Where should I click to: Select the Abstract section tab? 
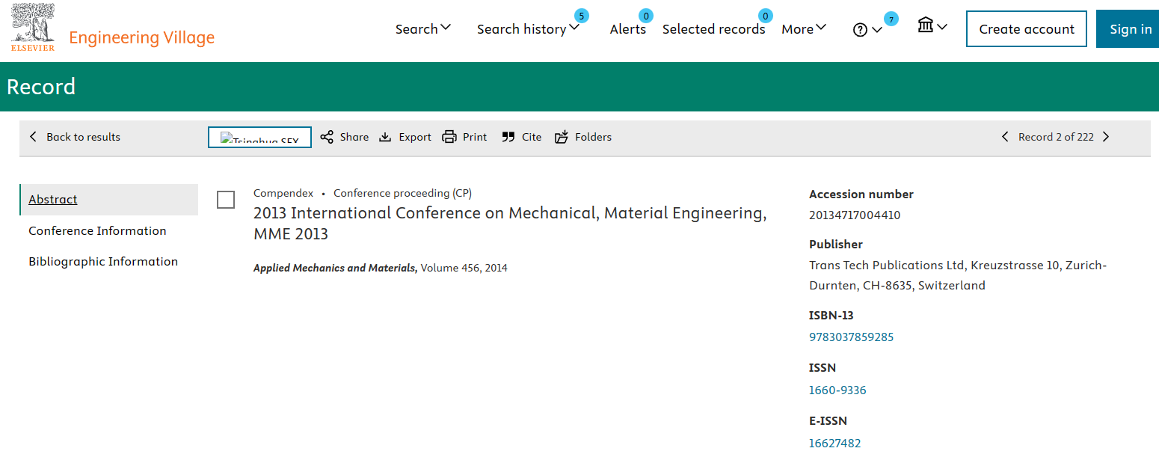point(109,200)
